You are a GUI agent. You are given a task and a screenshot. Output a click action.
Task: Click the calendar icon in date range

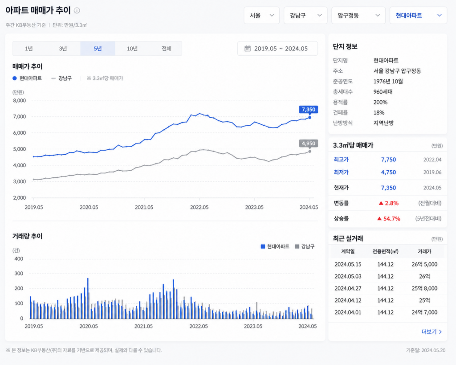click(247, 48)
